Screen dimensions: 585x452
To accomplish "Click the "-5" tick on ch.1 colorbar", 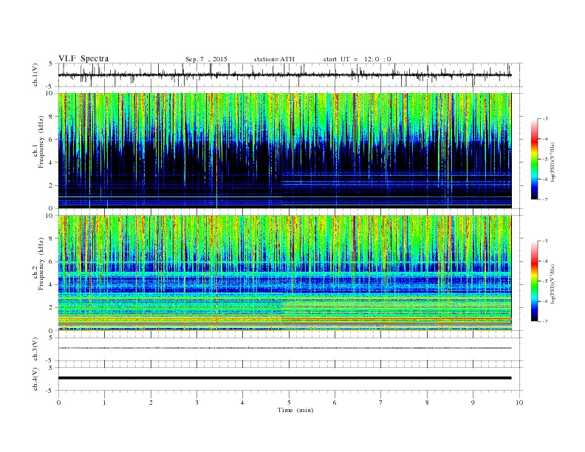I will coord(544,159).
